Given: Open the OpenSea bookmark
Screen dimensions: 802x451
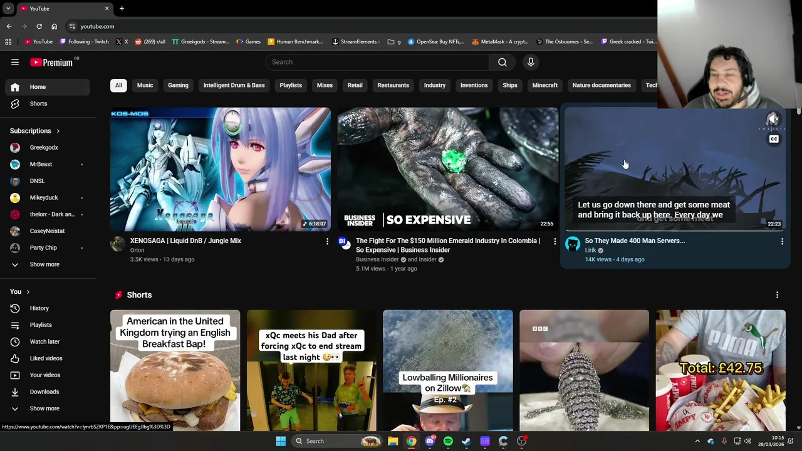Looking at the screenshot, I should pos(436,42).
